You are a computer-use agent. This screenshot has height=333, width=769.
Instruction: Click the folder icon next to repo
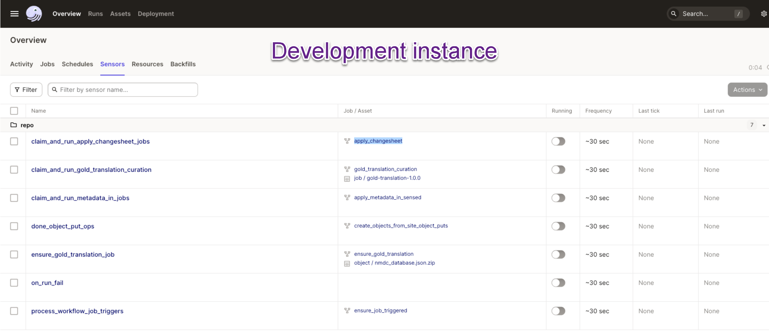point(13,125)
